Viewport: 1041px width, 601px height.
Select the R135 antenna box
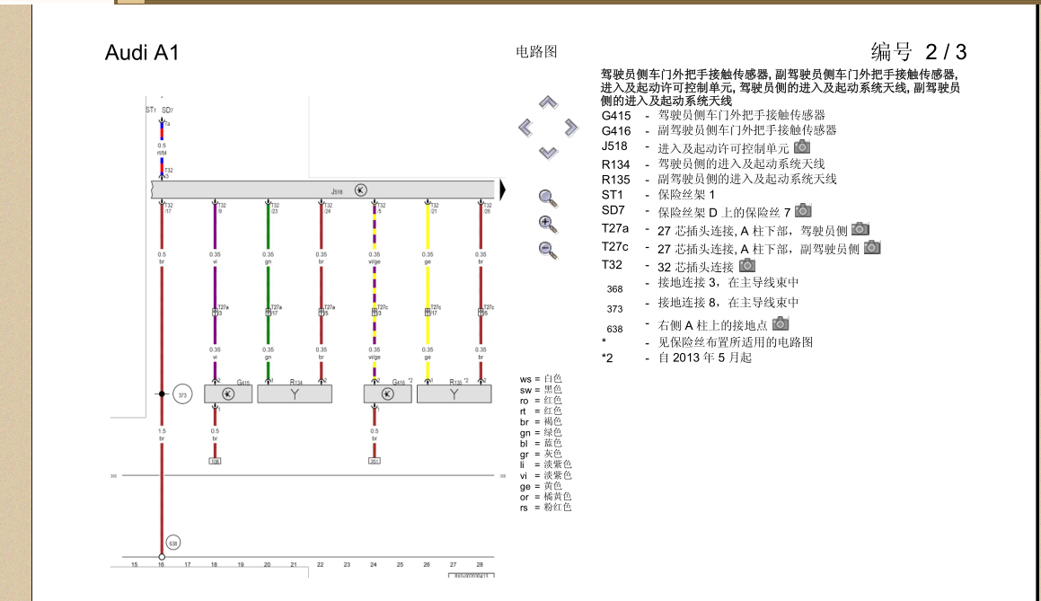454,393
